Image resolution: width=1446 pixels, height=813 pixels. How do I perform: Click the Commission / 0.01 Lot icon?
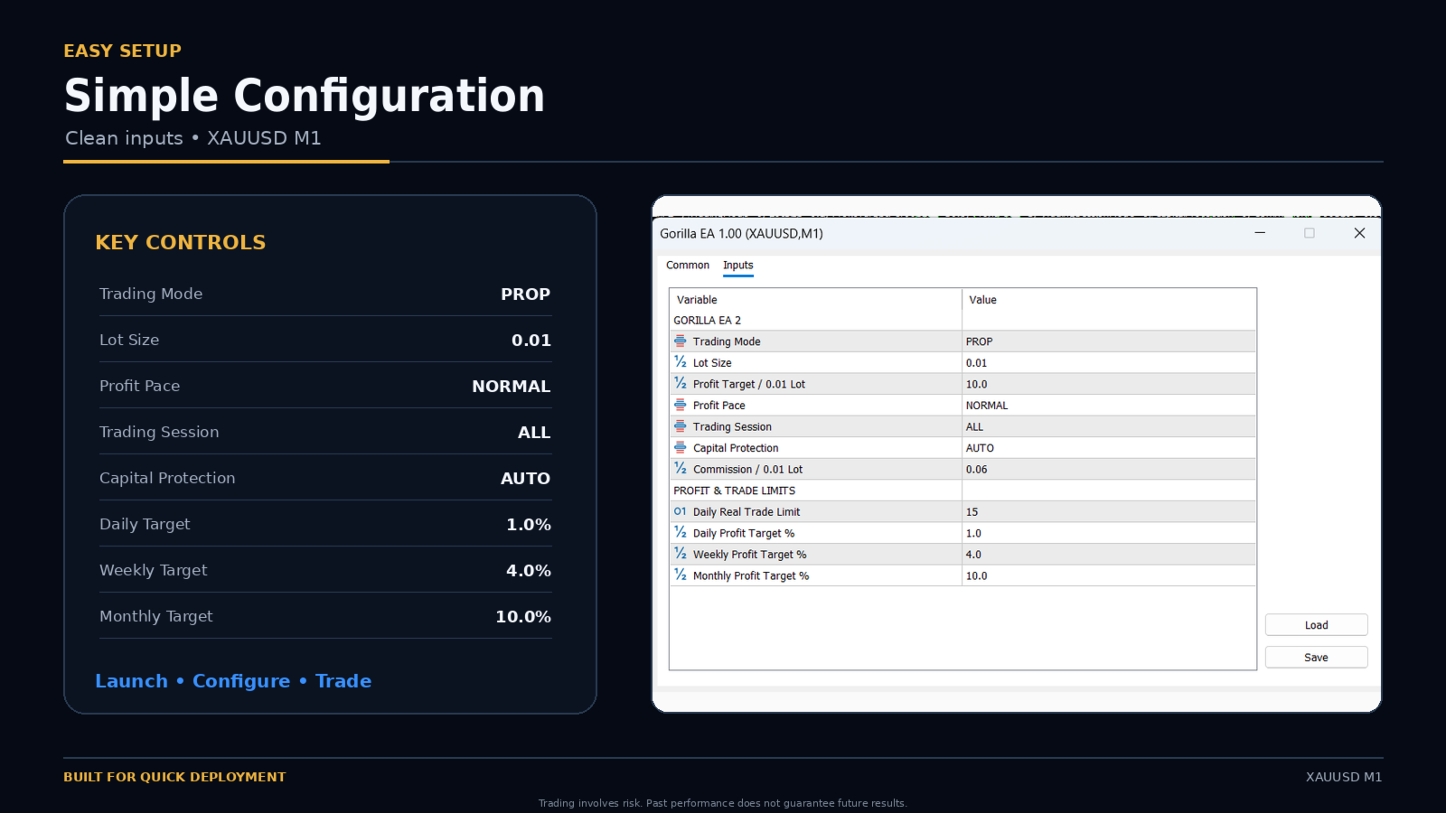[681, 469]
